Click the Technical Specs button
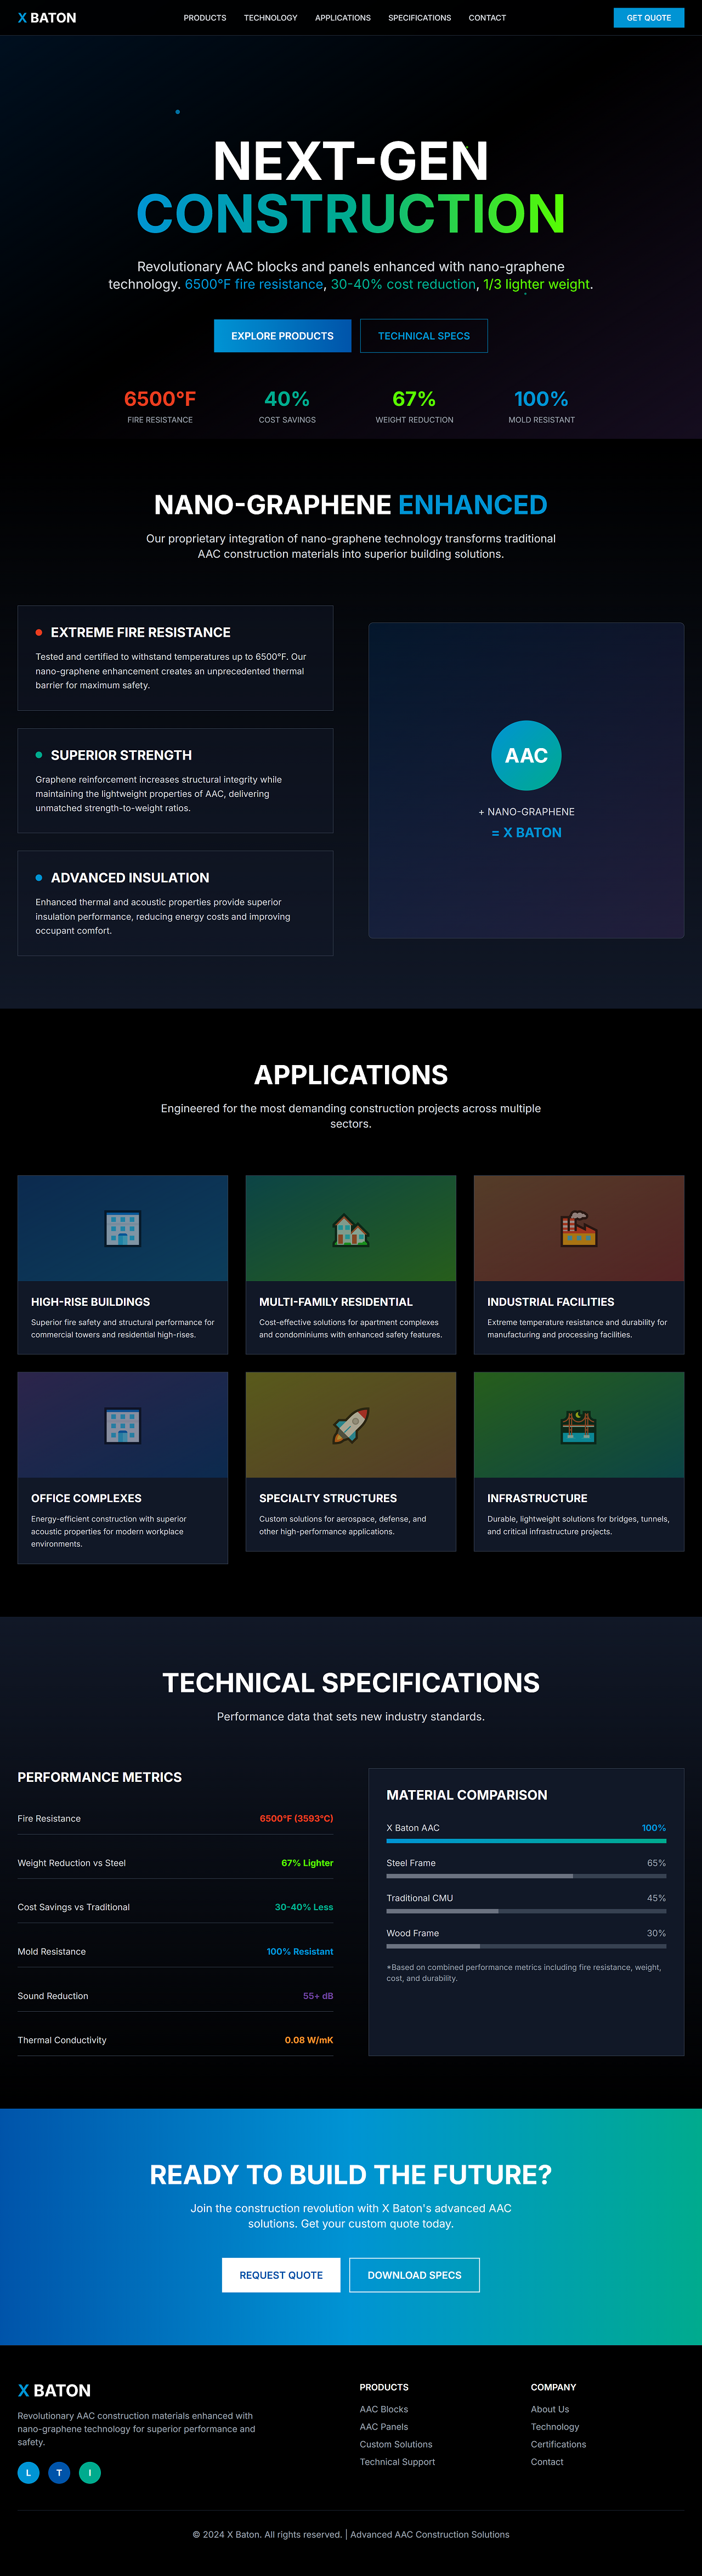The image size is (702, 2576). pyautogui.click(x=424, y=336)
